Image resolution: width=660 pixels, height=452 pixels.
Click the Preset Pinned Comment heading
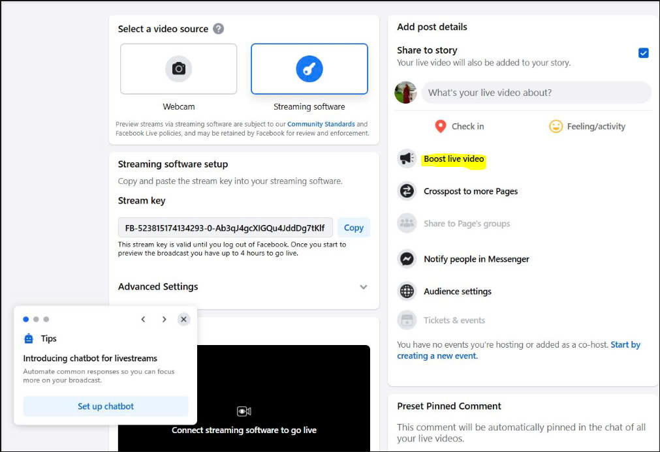pyautogui.click(x=449, y=406)
